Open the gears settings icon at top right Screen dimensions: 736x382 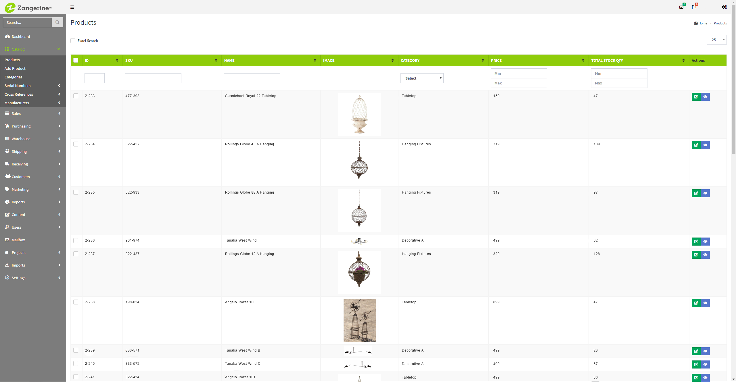click(x=724, y=7)
